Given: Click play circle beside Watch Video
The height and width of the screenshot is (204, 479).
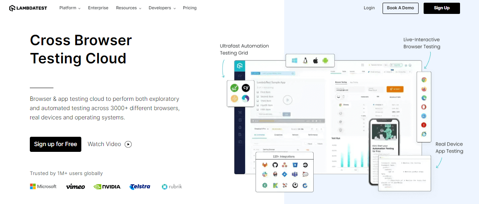Looking at the screenshot, I should (x=128, y=144).
